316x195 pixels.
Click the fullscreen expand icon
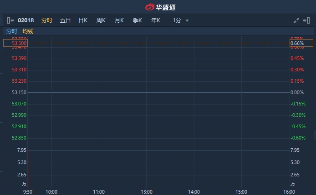point(296,20)
